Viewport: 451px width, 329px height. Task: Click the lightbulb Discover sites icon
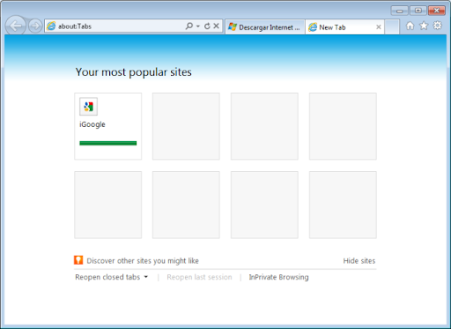(78, 260)
